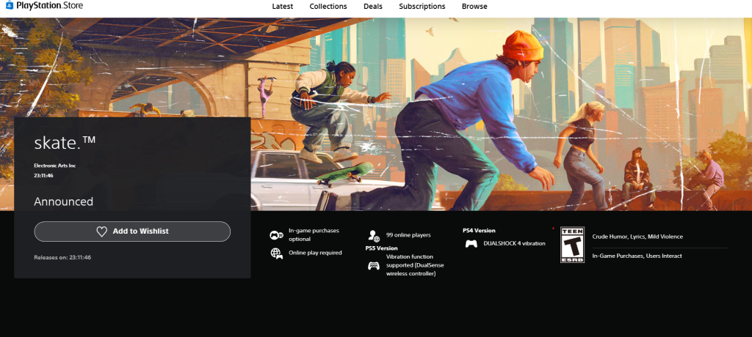
Task: Click the Electronic Arts Inc publisher text
Action: click(x=54, y=166)
